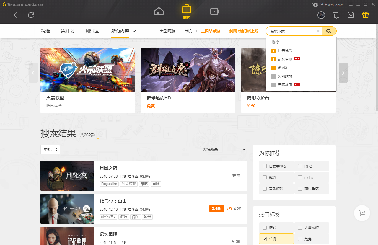378x245 pixels.
Task: Switch to the 精选 tab
Action: tap(45, 31)
